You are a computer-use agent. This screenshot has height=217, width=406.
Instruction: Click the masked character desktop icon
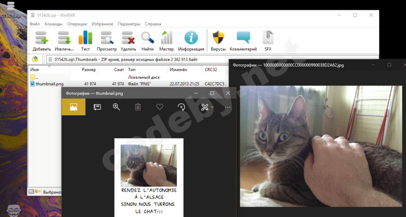tap(14, 211)
